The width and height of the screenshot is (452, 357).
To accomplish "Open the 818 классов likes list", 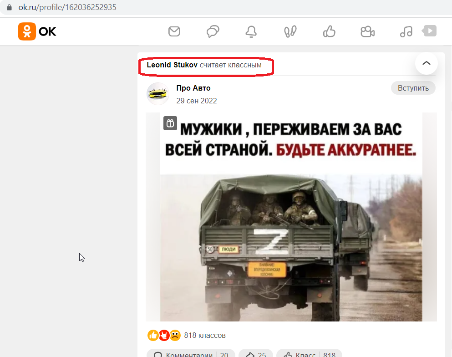I will click(205, 336).
